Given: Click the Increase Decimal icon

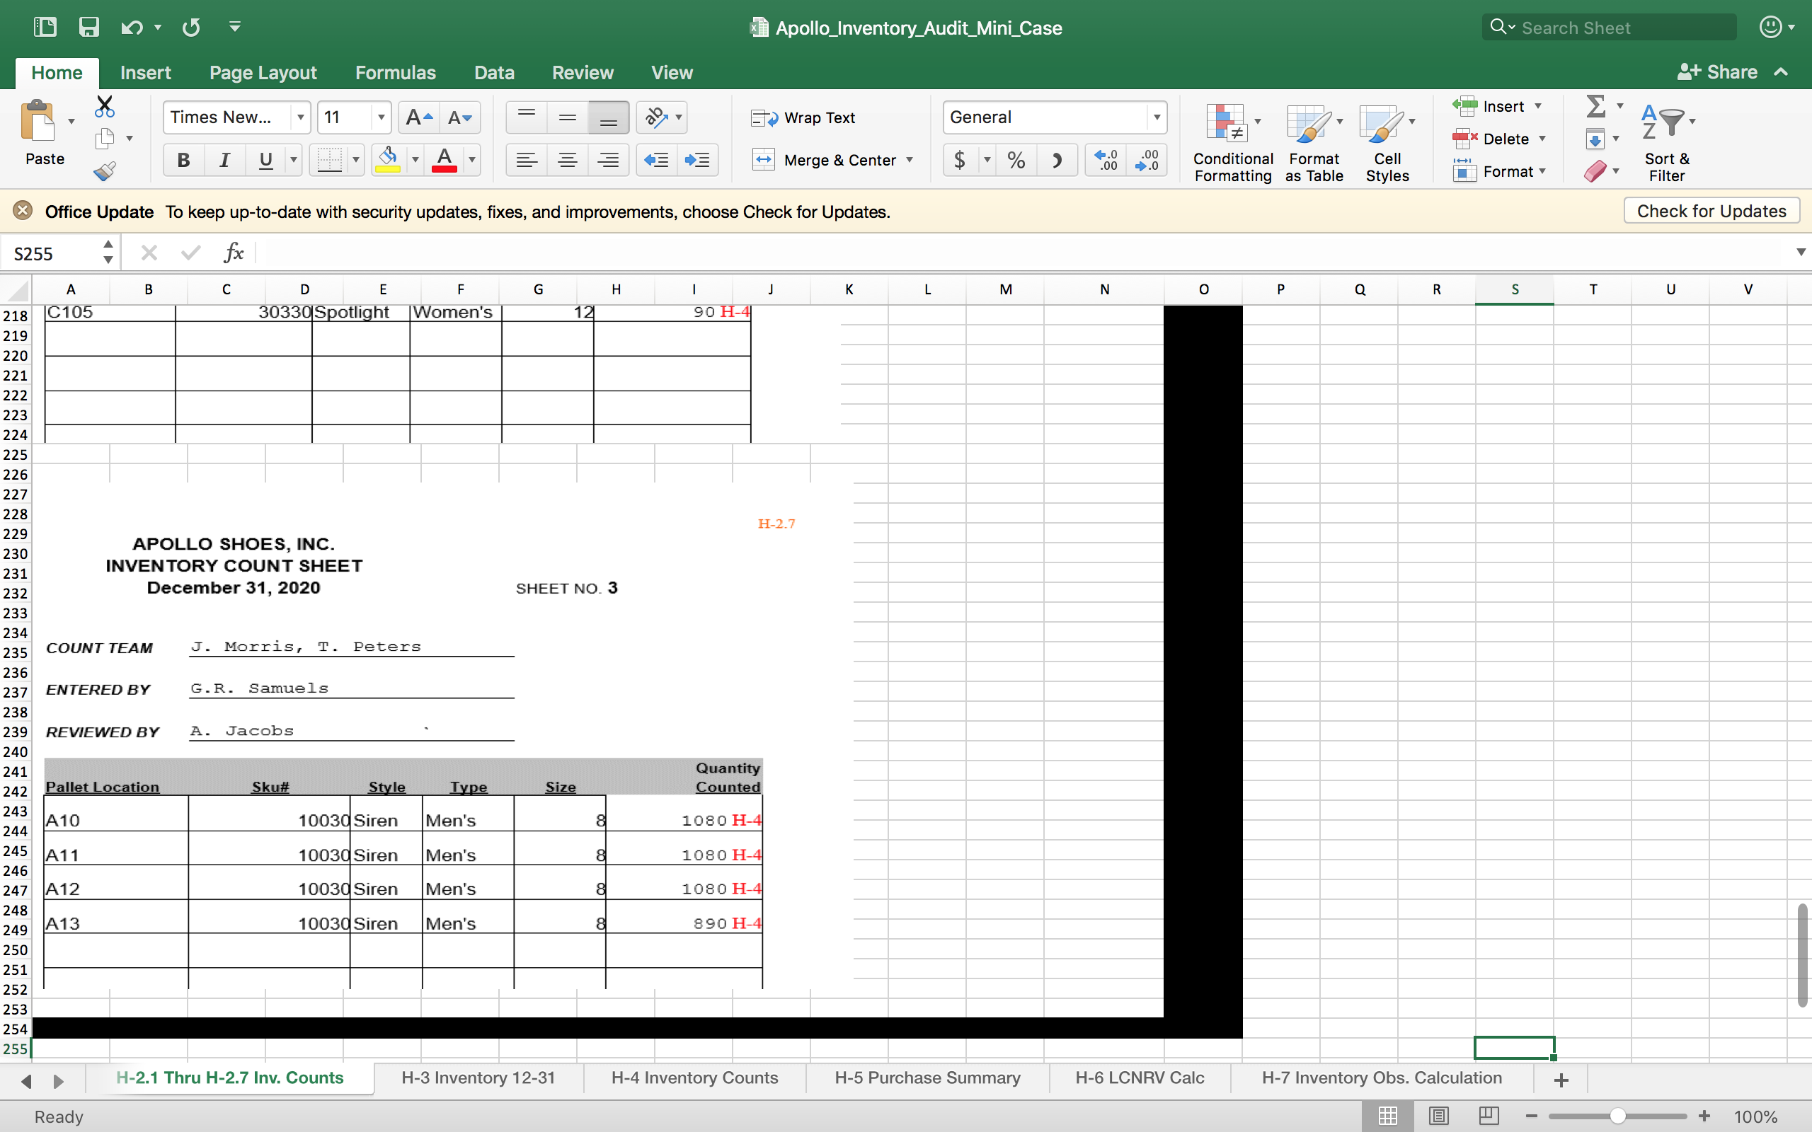Looking at the screenshot, I should tap(1106, 159).
